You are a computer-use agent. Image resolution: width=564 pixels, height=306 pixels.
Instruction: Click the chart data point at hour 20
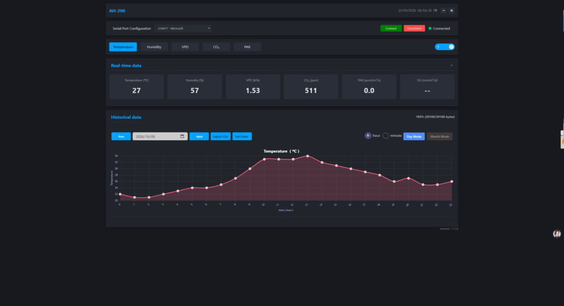coord(409,179)
